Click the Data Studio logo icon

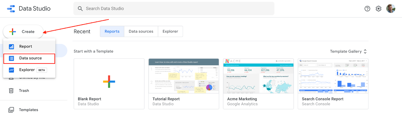click(x=11, y=8)
